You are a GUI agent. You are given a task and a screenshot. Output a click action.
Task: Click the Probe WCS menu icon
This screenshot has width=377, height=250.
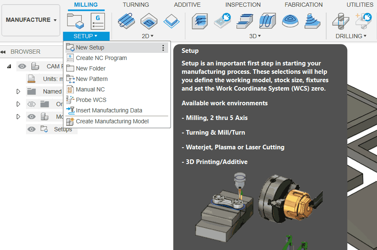[70, 100]
